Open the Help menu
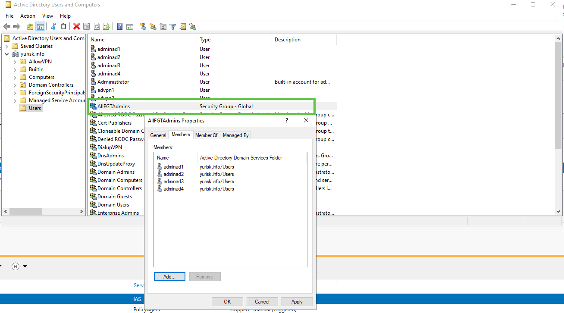Image resolution: width=564 pixels, height=313 pixels. 65,16
